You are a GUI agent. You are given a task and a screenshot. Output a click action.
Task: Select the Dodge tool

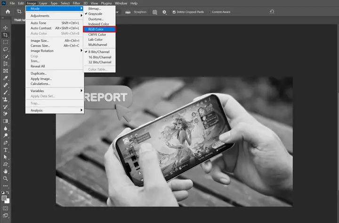5,135
